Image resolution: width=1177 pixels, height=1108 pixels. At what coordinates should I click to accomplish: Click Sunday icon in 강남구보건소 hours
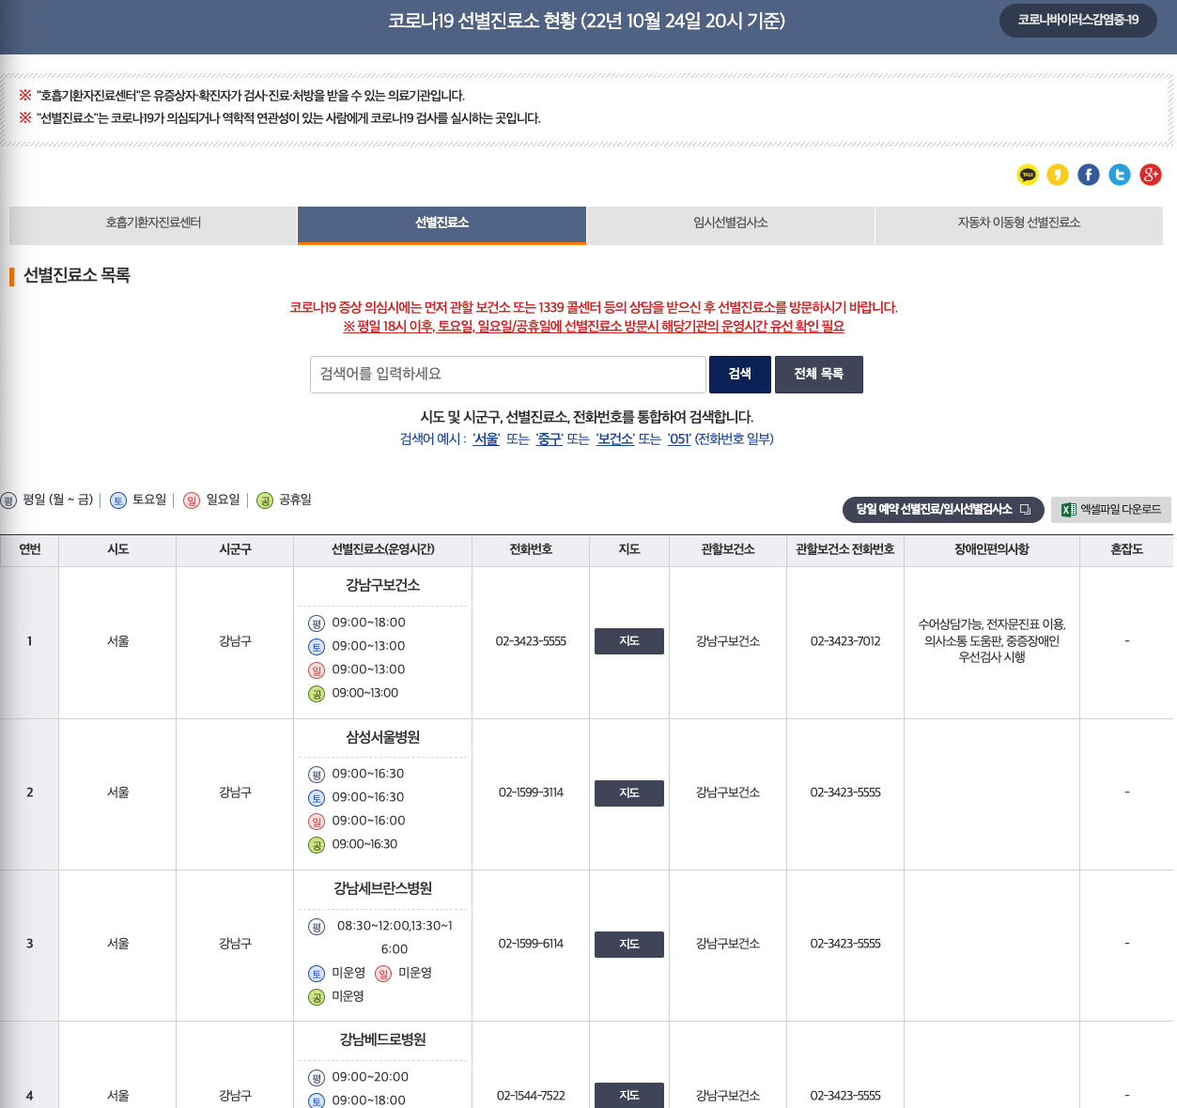click(317, 670)
